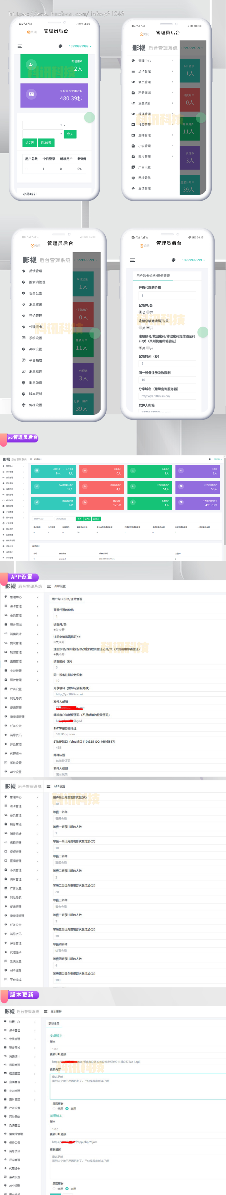This screenshot has height=1195, width=226.
Task: Open 小说管理 in phone drawer menu
Action: [x=144, y=146]
